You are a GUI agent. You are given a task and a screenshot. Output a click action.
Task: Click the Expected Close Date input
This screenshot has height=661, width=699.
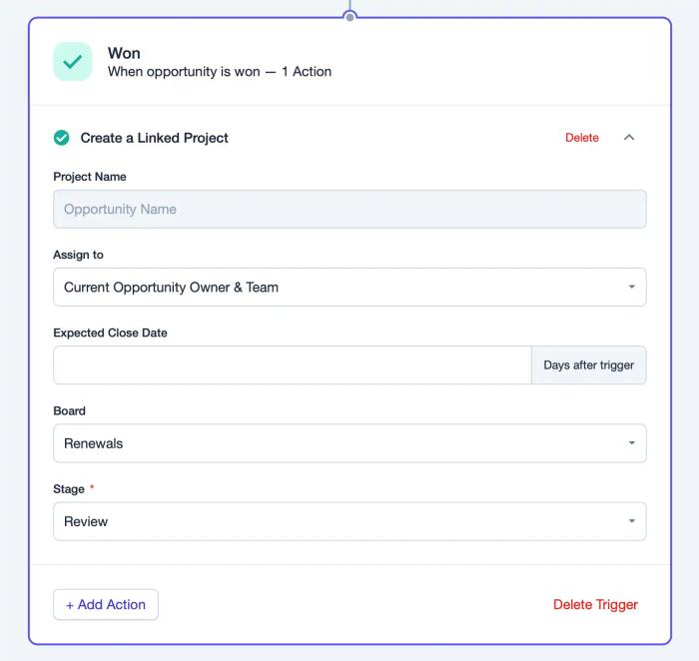[293, 365]
